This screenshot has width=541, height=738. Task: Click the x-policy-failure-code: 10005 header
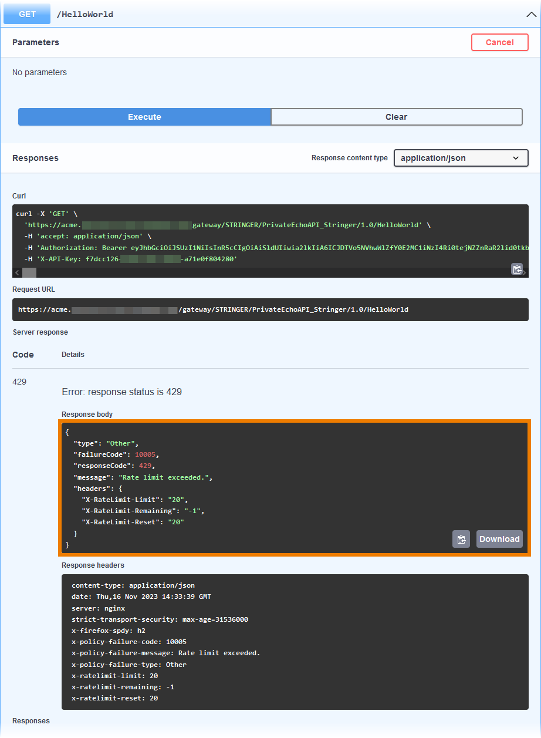point(129,642)
